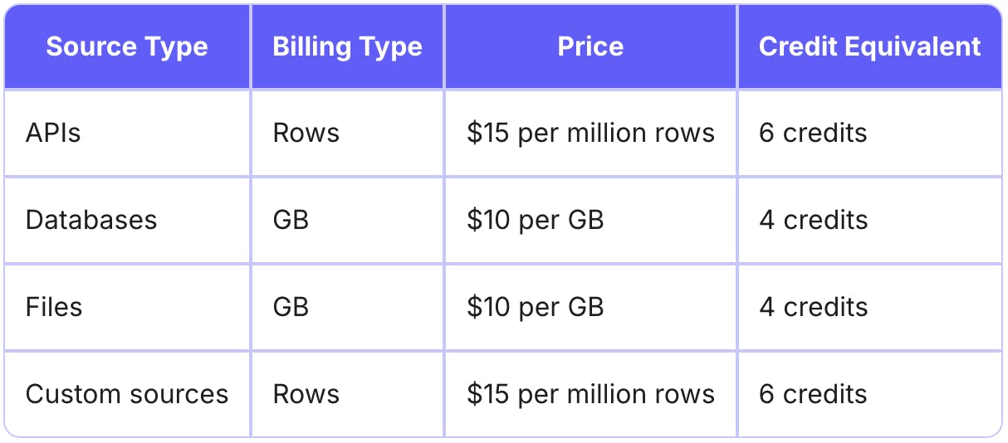1008x443 pixels.
Task: Click the 6 credits cell for APIs
Action: click(813, 133)
